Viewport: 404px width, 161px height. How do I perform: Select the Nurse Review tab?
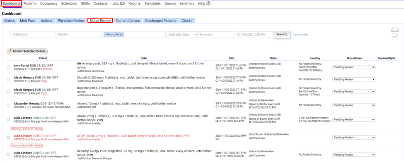(x=100, y=21)
